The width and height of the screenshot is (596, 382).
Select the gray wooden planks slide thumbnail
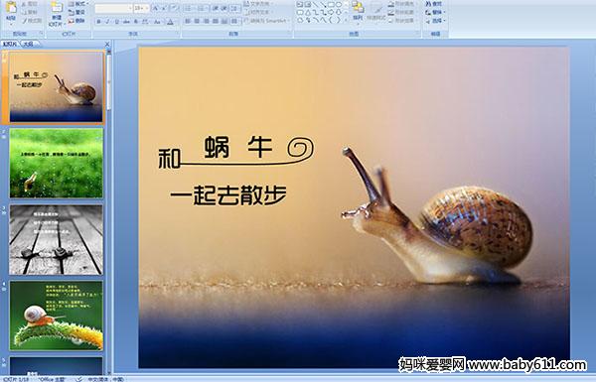point(57,239)
